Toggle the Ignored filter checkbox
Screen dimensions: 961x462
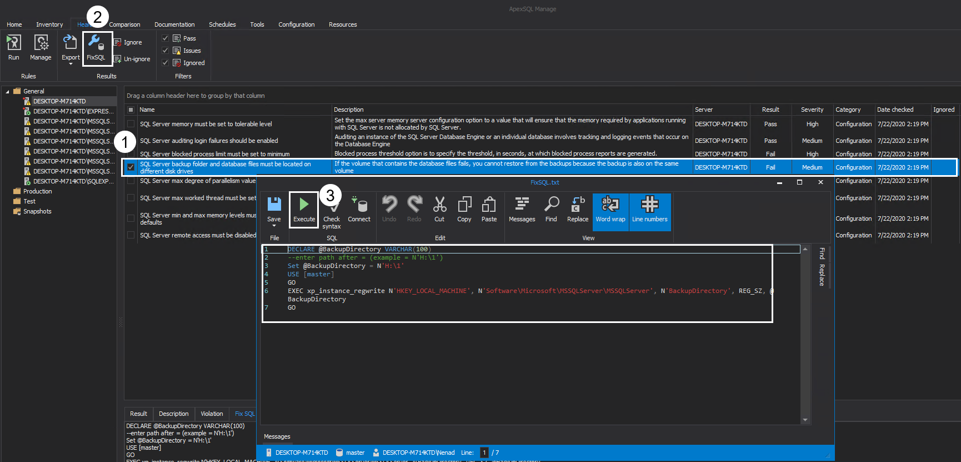165,63
